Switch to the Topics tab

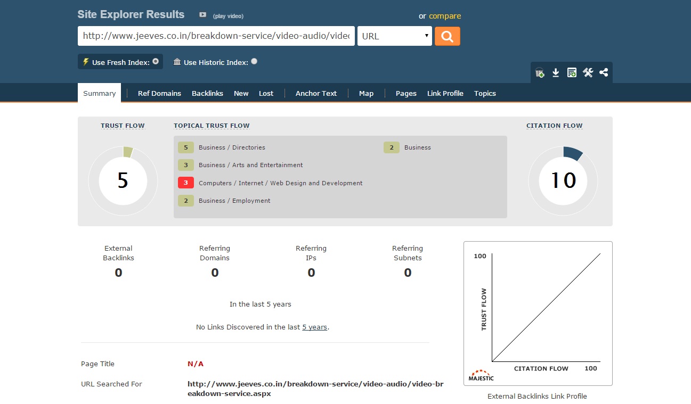pos(485,93)
